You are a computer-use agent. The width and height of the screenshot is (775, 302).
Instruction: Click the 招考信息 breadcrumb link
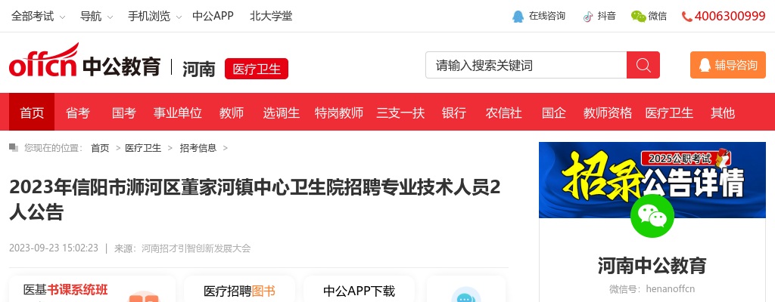pos(198,148)
